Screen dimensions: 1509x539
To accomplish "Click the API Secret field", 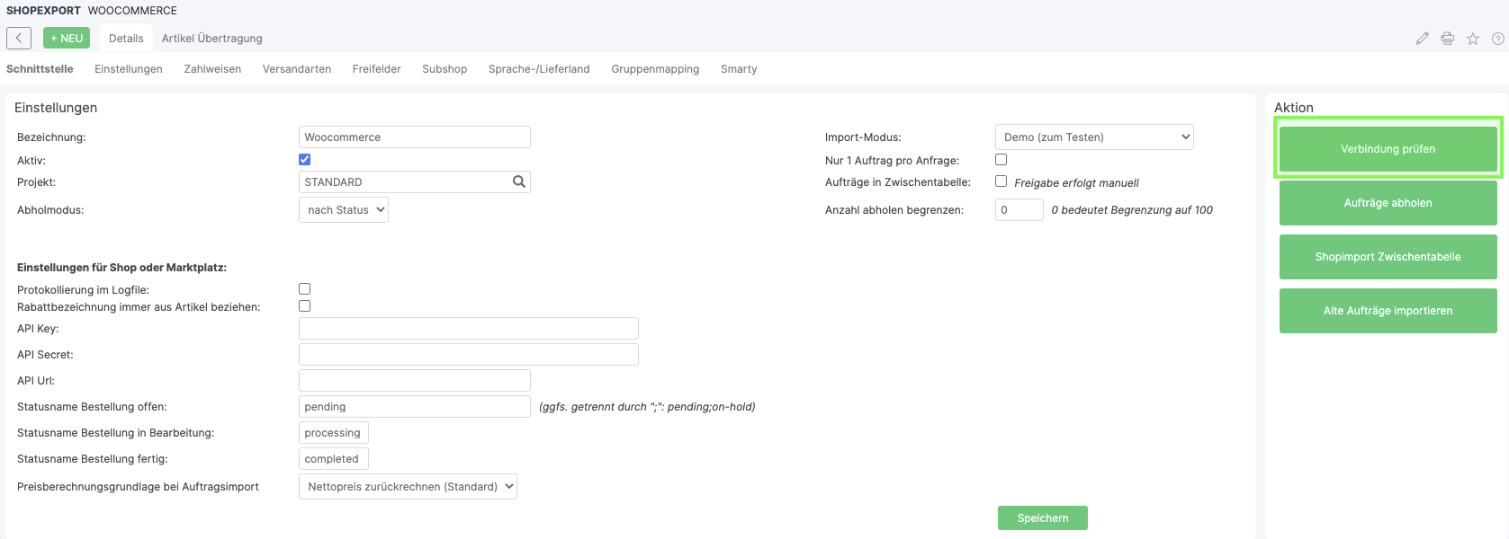I will (469, 354).
